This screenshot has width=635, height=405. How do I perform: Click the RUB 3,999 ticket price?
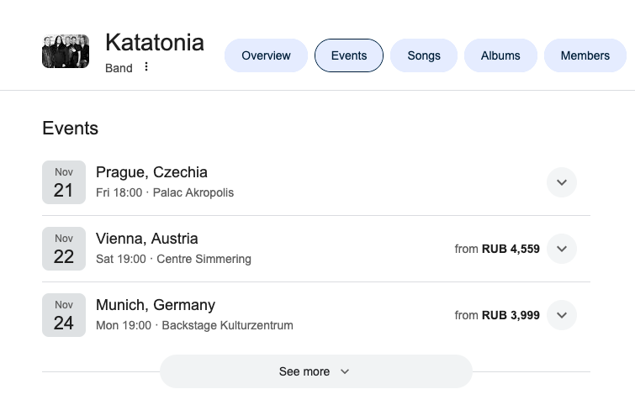[510, 315]
